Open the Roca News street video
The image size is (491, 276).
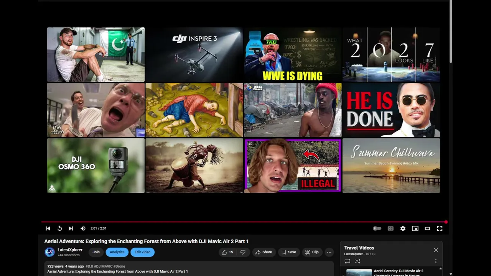pyautogui.click(x=293, y=110)
